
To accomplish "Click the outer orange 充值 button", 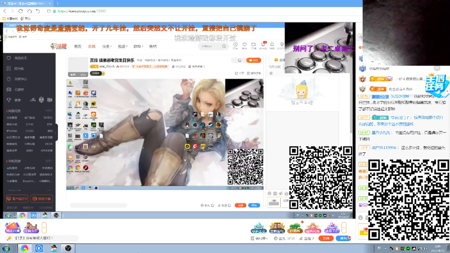I will tap(326, 238).
